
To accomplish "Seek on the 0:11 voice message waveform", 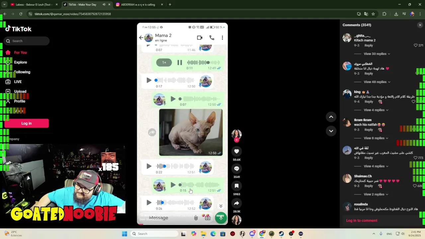I will [203, 62].
